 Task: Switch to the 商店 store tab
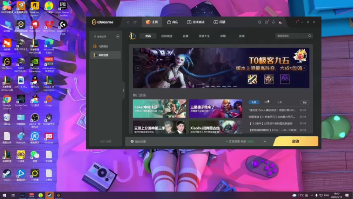tap(173, 22)
